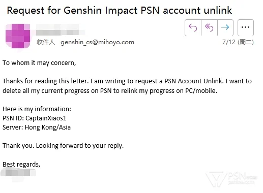Click the 'Best regards' closing line
Viewport: 263px width, 193px height.
click(21, 165)
